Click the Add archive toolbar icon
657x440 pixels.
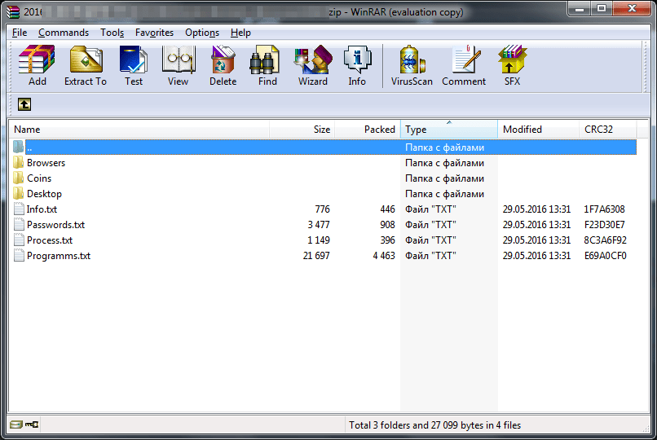coord(37,65)
